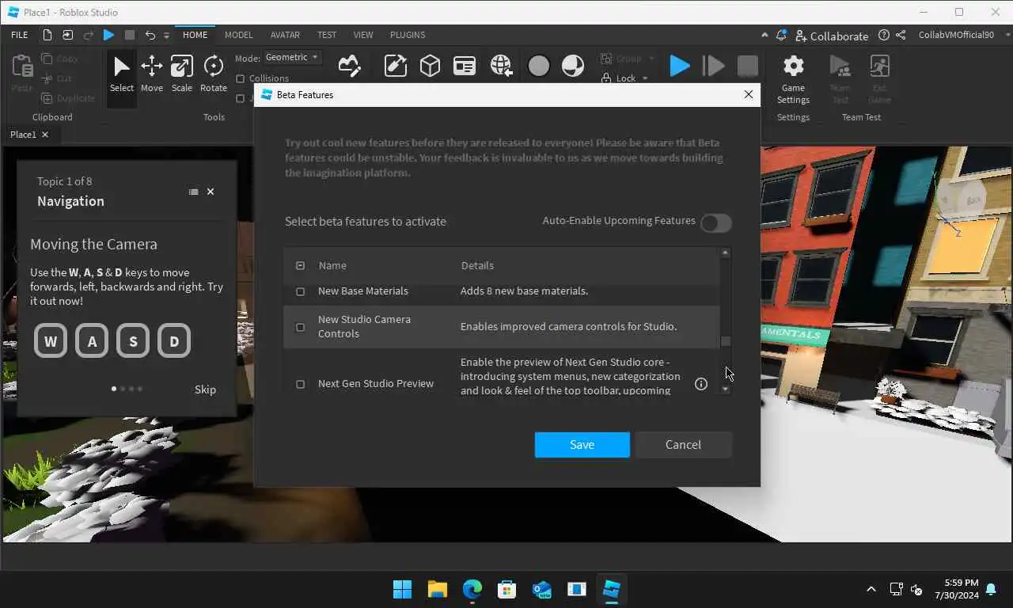1013x608 pixels.
Task: Close the Navigation tutorial panel
Action: 211,192
